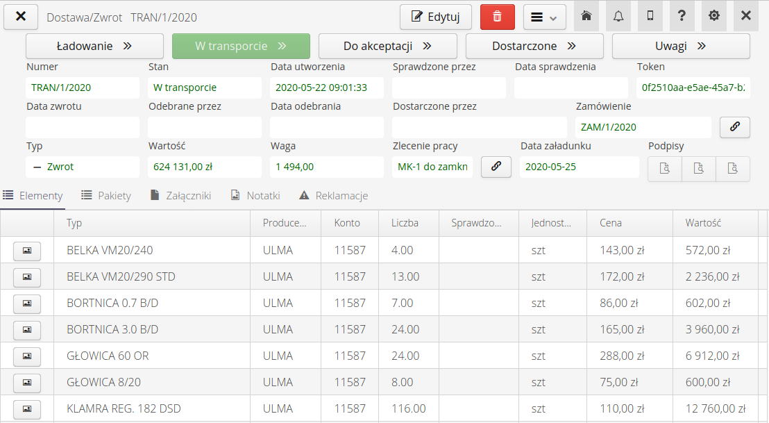
Task: Open image icon for BELKA VM20/240 row
Action: pyautogui.click(x=26, y=251)
